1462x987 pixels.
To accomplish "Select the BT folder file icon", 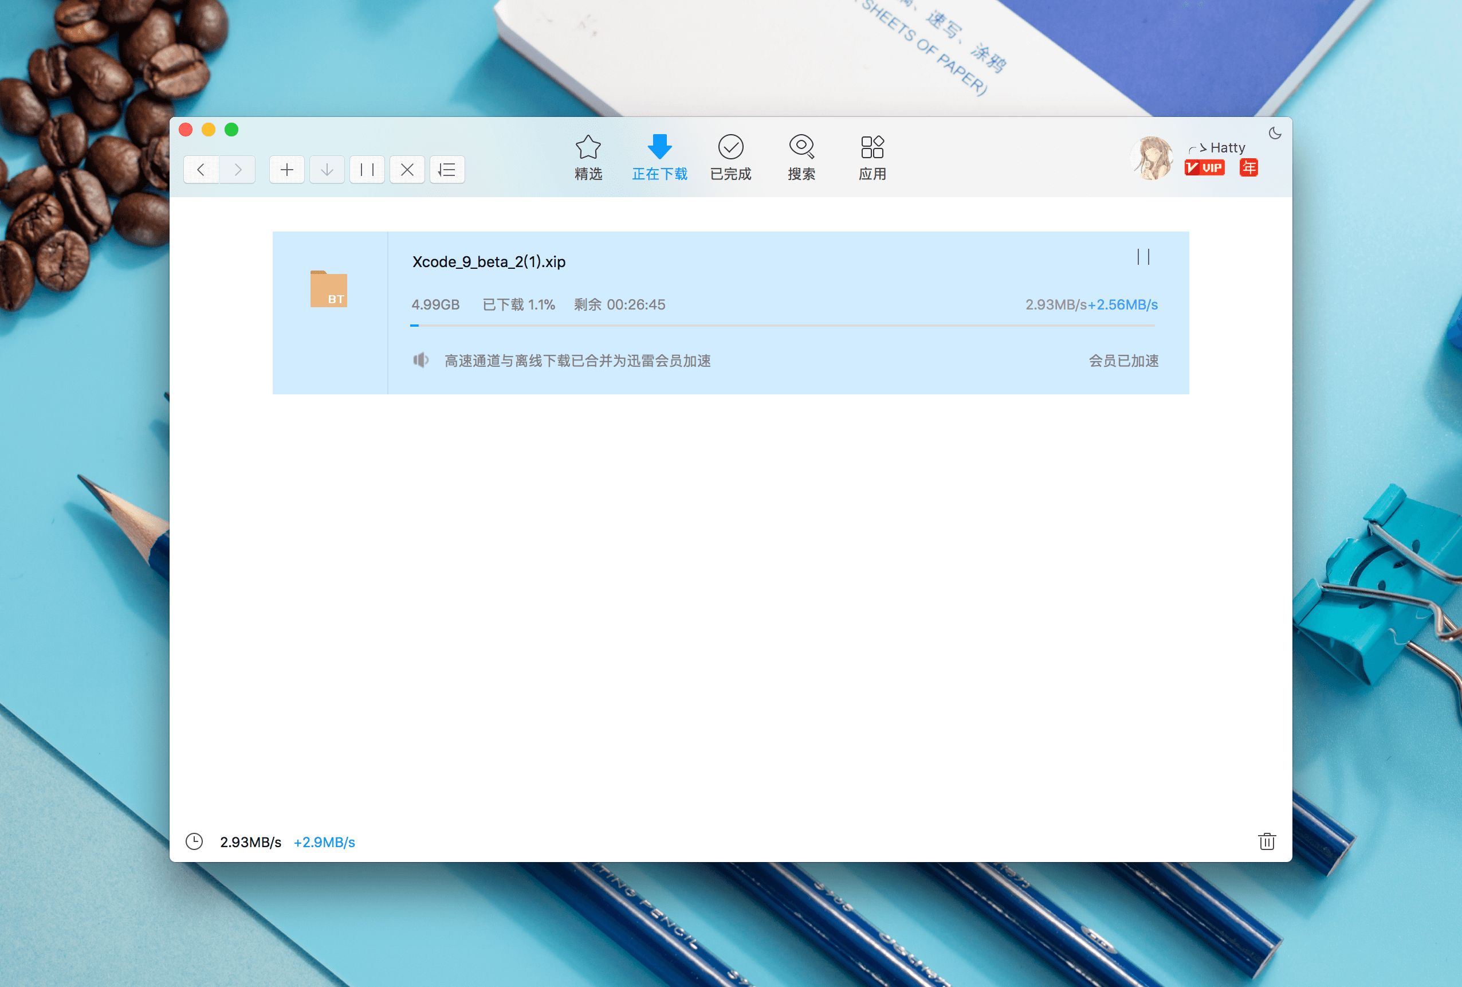I will [328, 289].
